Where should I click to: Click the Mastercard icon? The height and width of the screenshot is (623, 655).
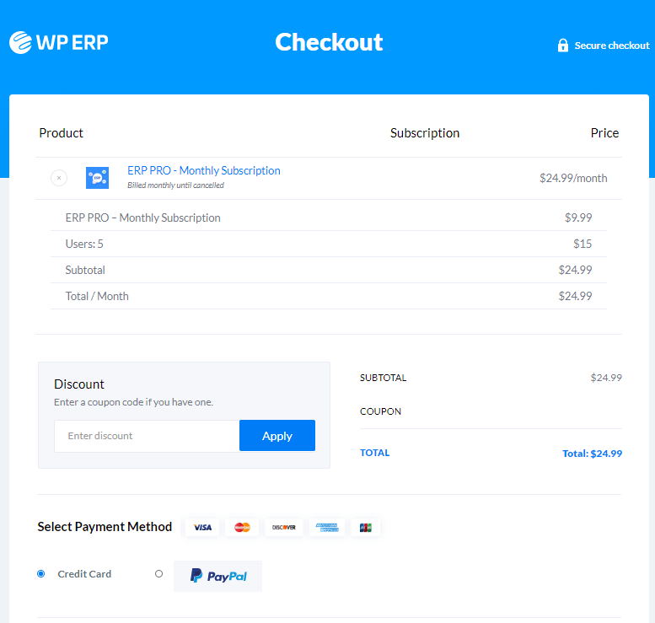tap(242, 527)
